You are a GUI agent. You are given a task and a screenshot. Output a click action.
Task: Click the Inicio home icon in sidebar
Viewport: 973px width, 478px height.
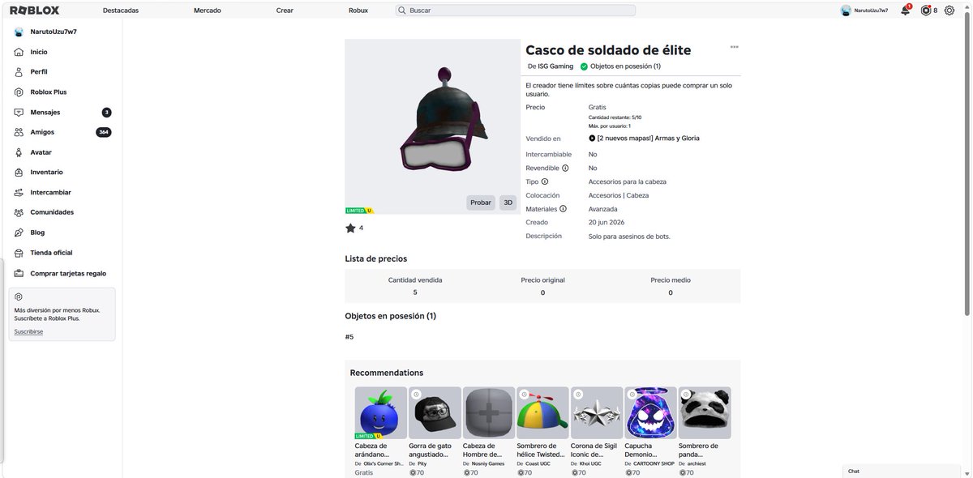[x=19, y=52]
